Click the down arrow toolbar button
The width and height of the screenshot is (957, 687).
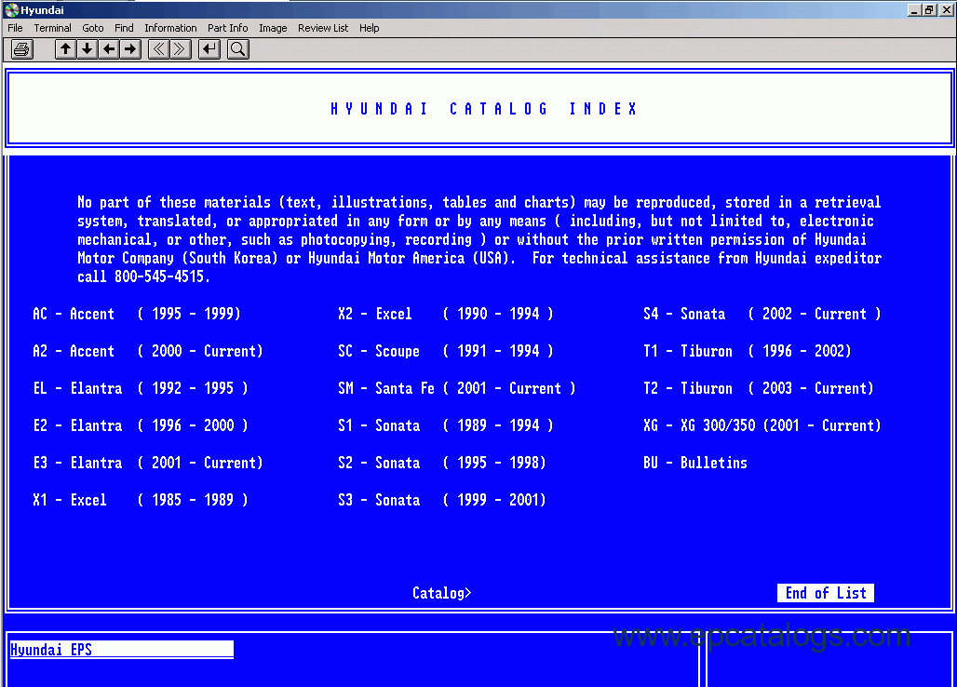pos(88,49)
